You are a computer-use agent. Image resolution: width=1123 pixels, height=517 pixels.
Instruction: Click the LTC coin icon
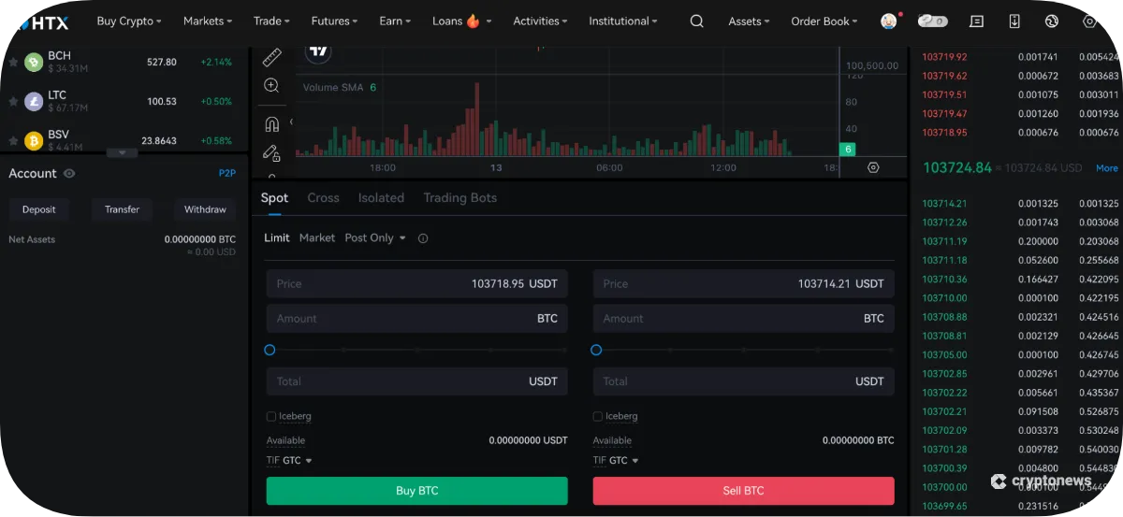(x=34, y=101)
